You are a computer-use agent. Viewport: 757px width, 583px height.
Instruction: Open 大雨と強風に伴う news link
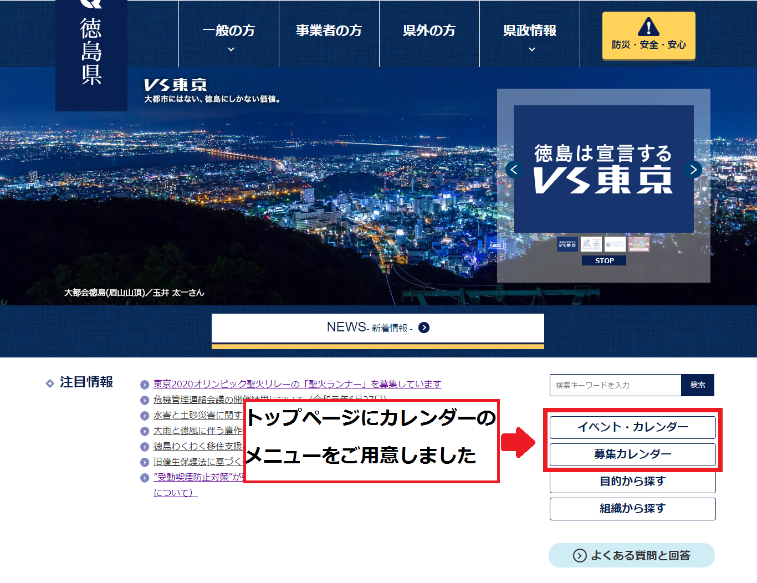(x=198, y=431)
